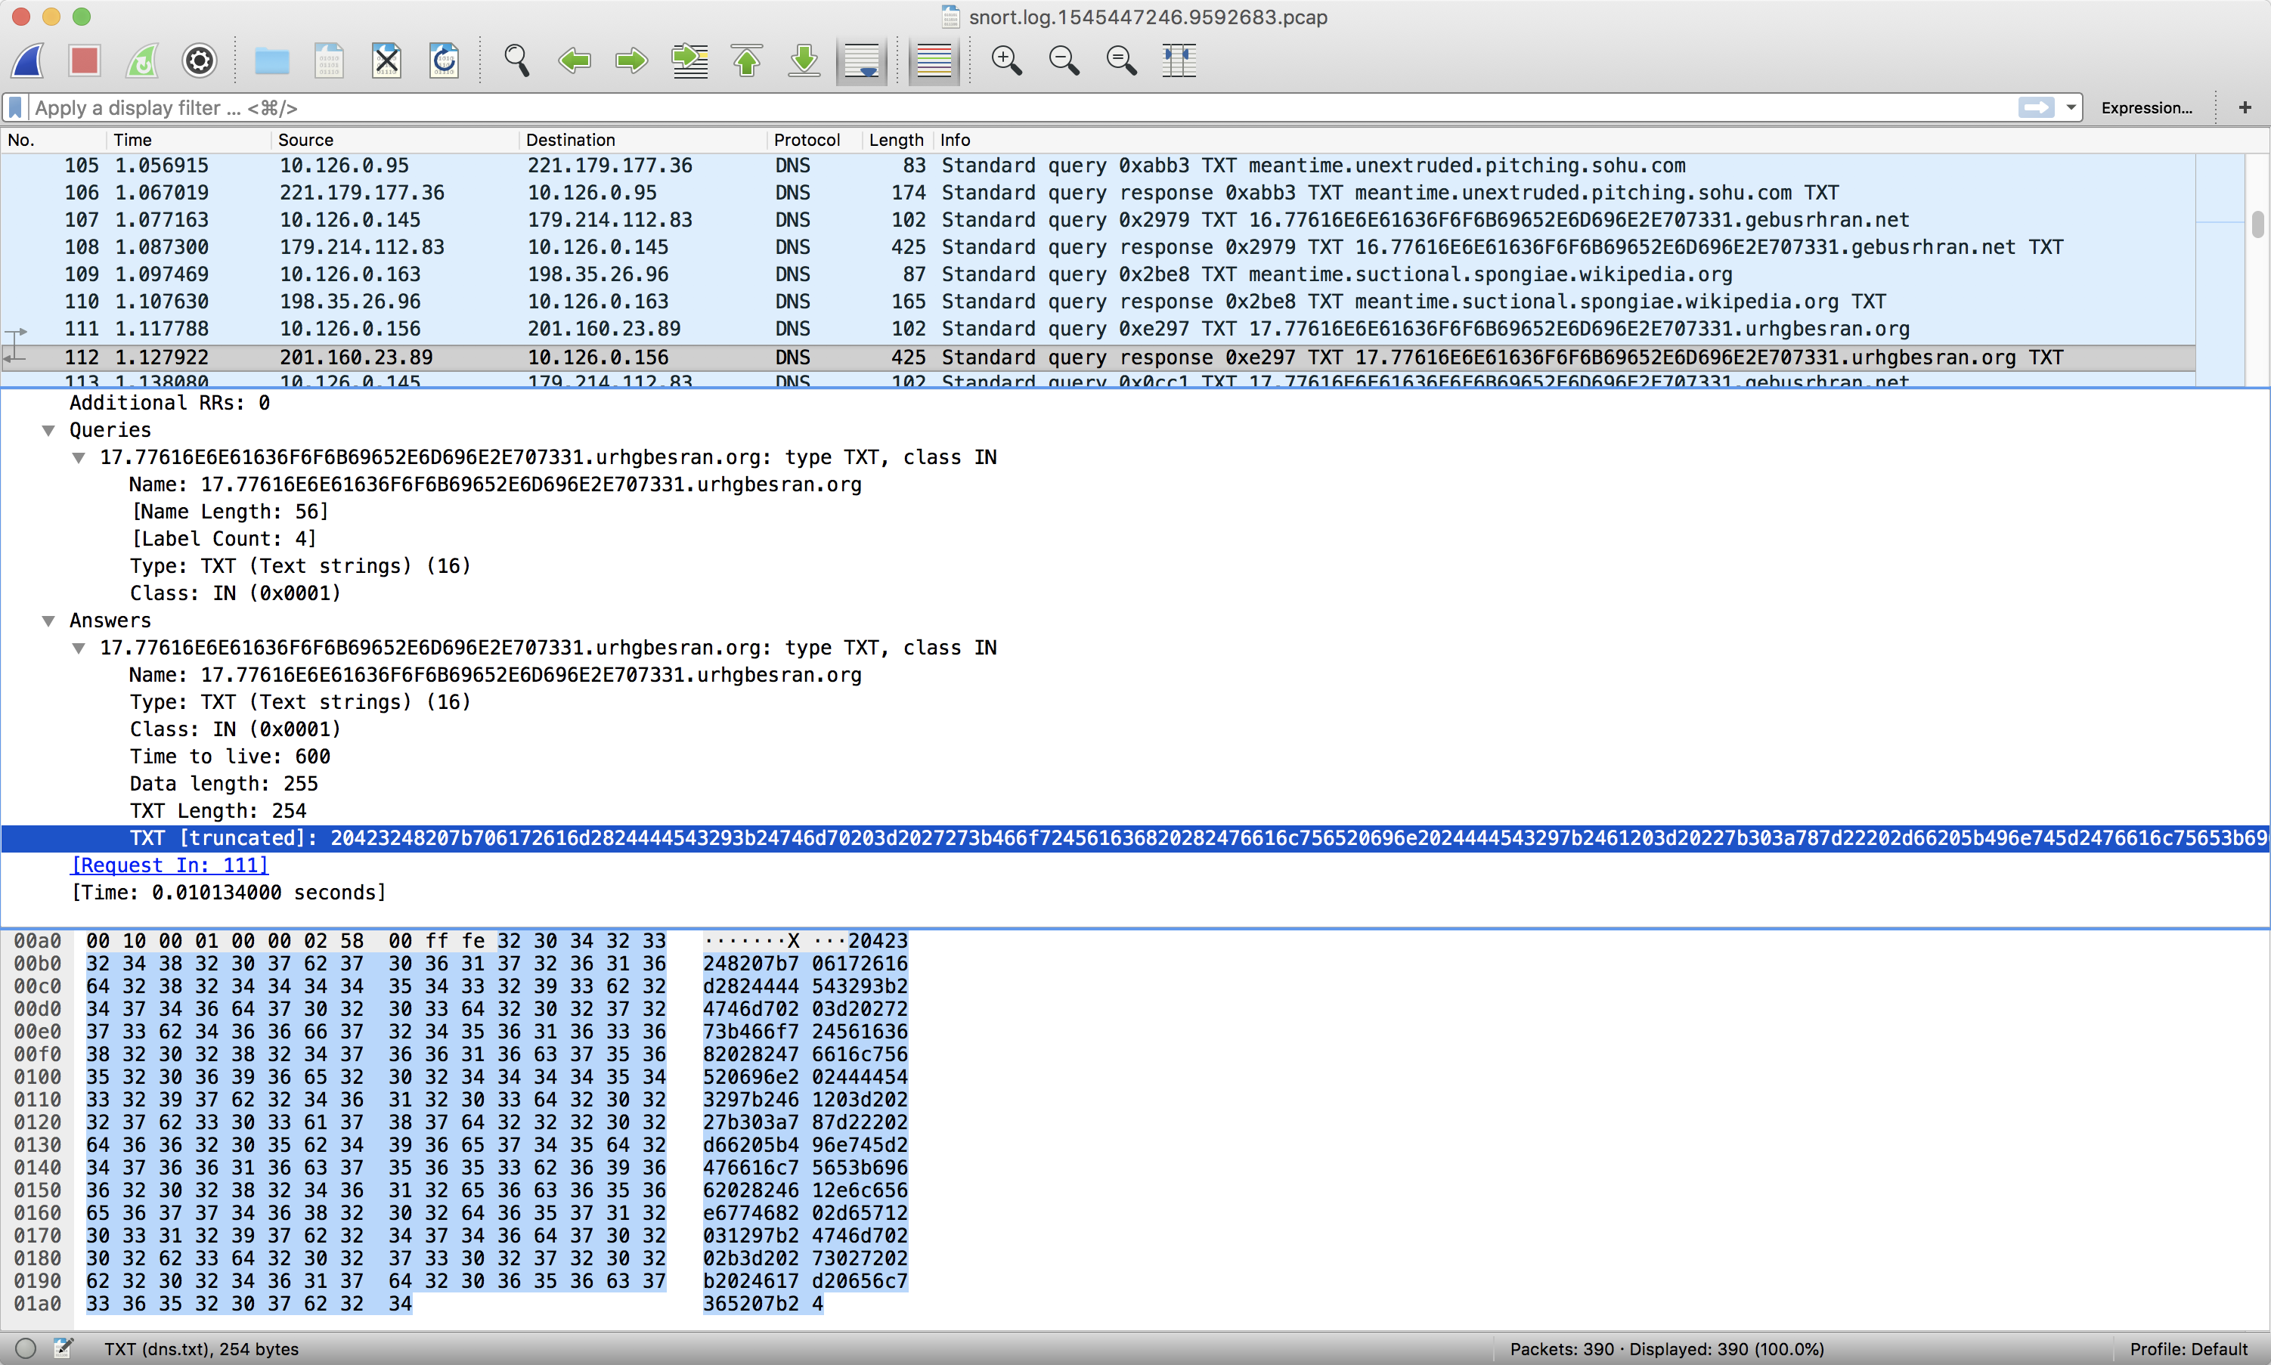Viewport: 2271px width, 1365px height.
Task: Follow the Request In: 111 link
Action: [x=170, y=865]
